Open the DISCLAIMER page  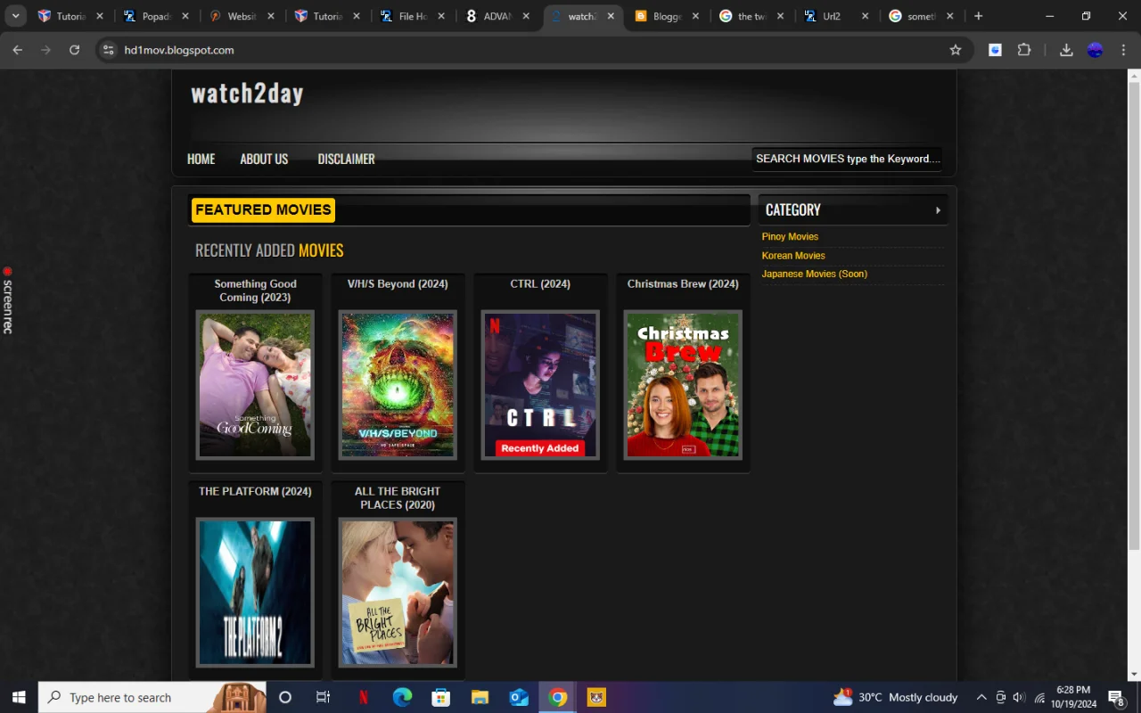point(346,159)
